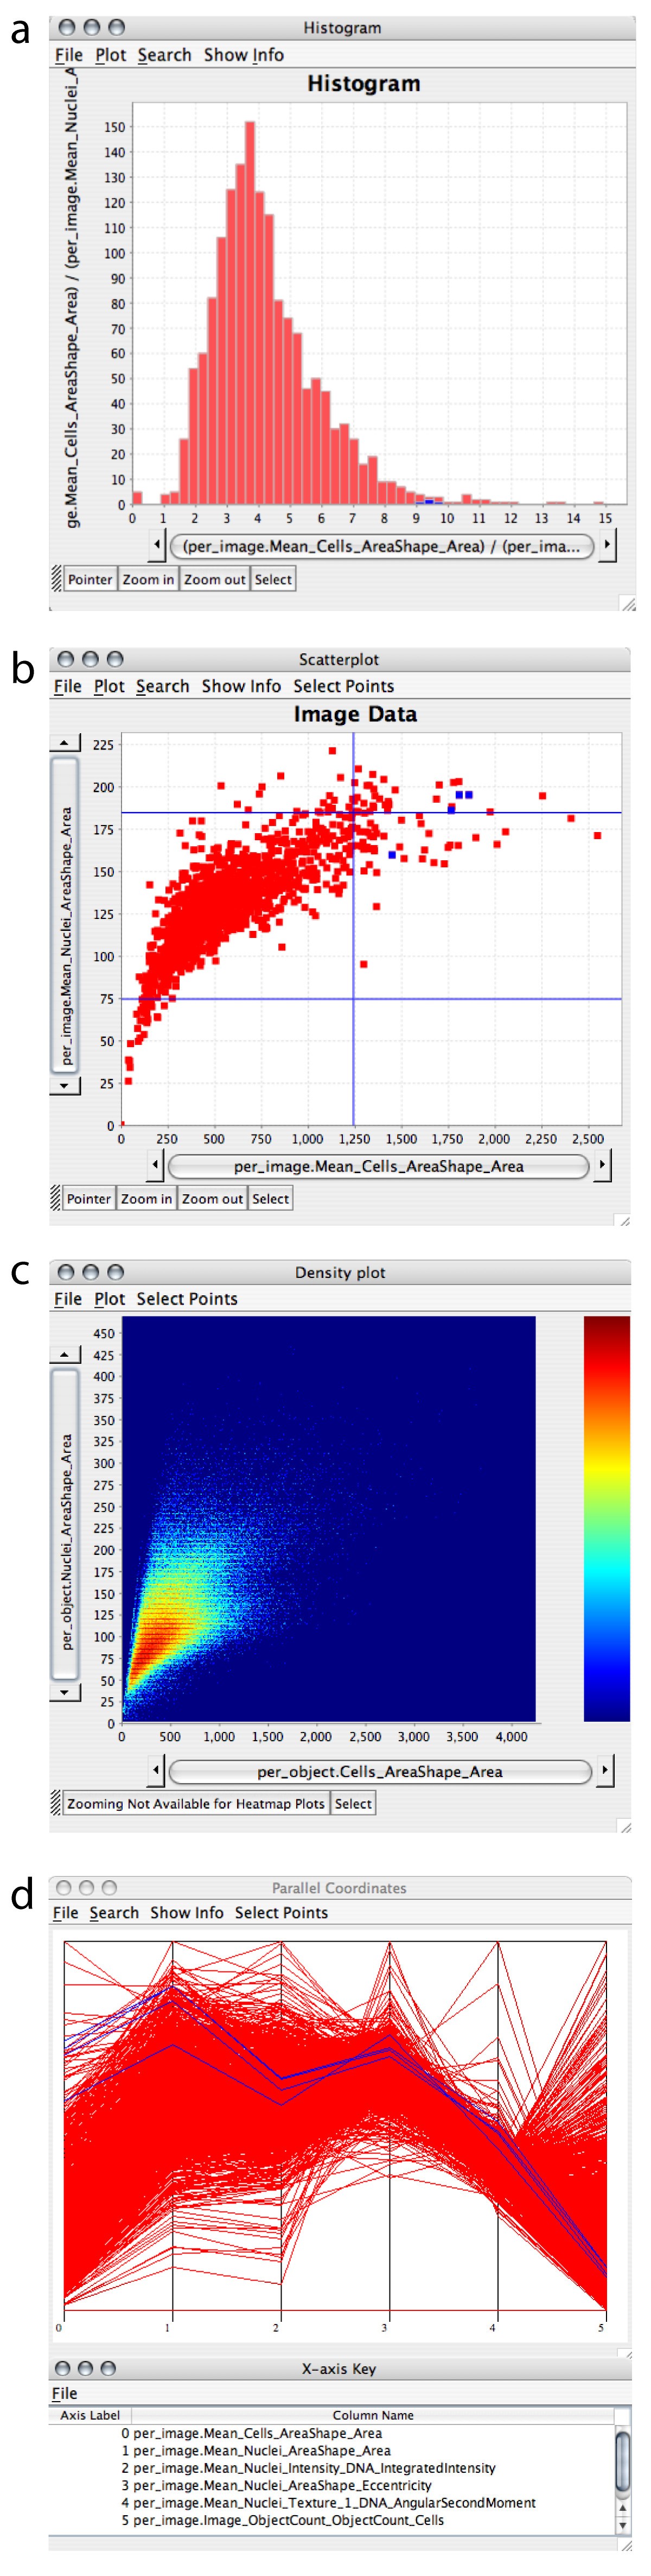Click down arrow below Scatterplot y-axis selector
The image size is (651, 2576).
65,1085
